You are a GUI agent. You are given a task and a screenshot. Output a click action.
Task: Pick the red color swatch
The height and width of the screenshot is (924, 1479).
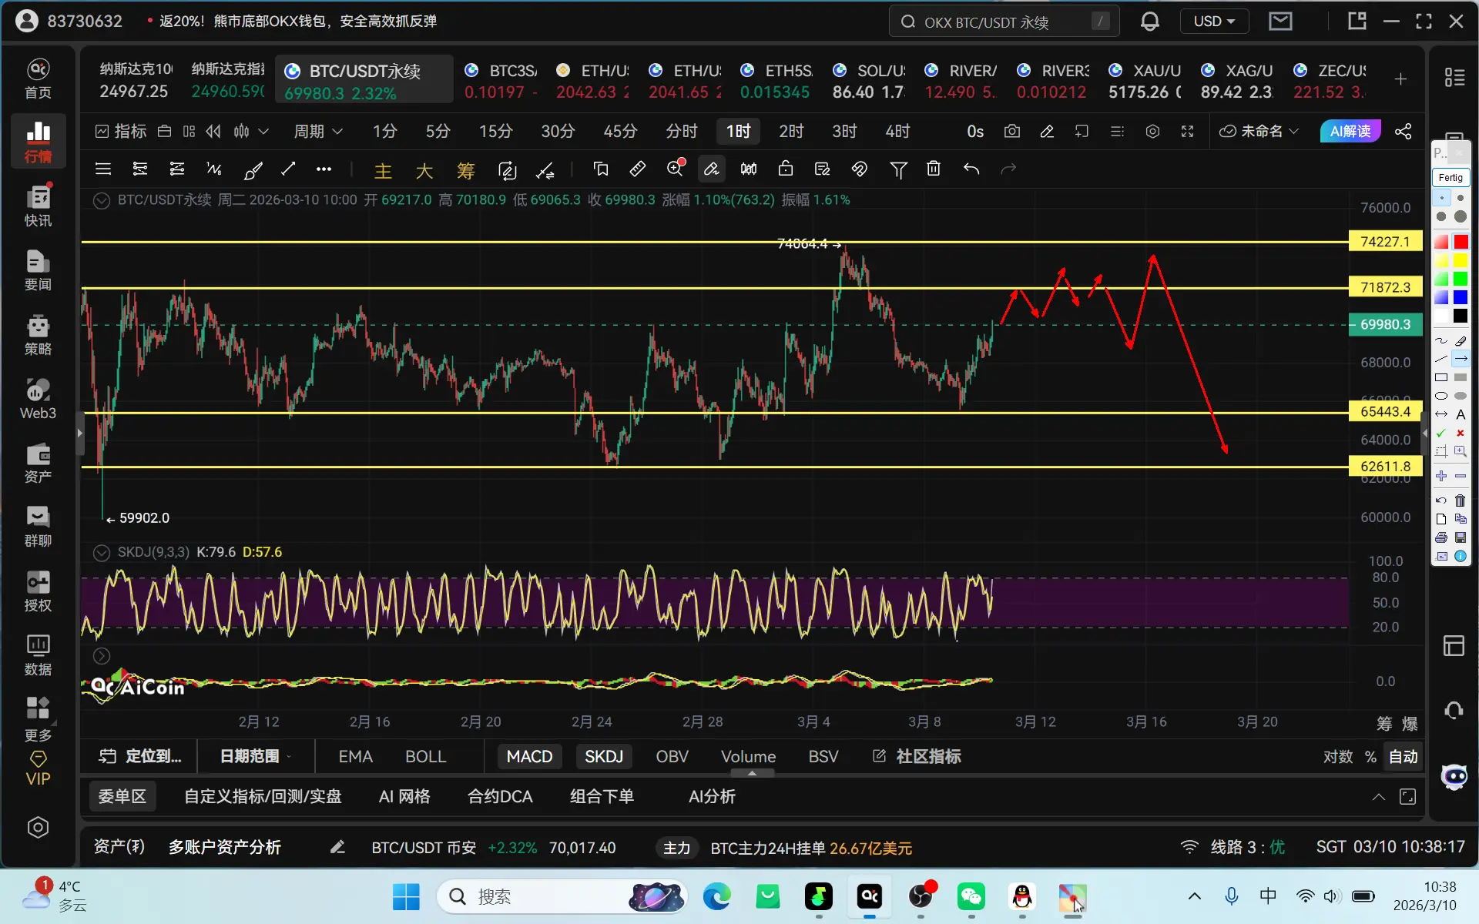1461,242
